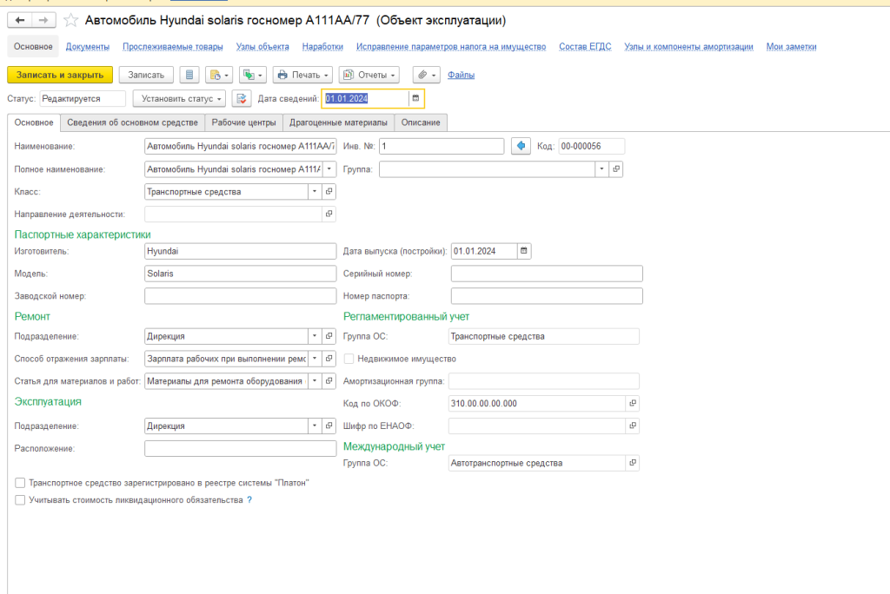Click the icon next to Установить статус

pos(242,99)
